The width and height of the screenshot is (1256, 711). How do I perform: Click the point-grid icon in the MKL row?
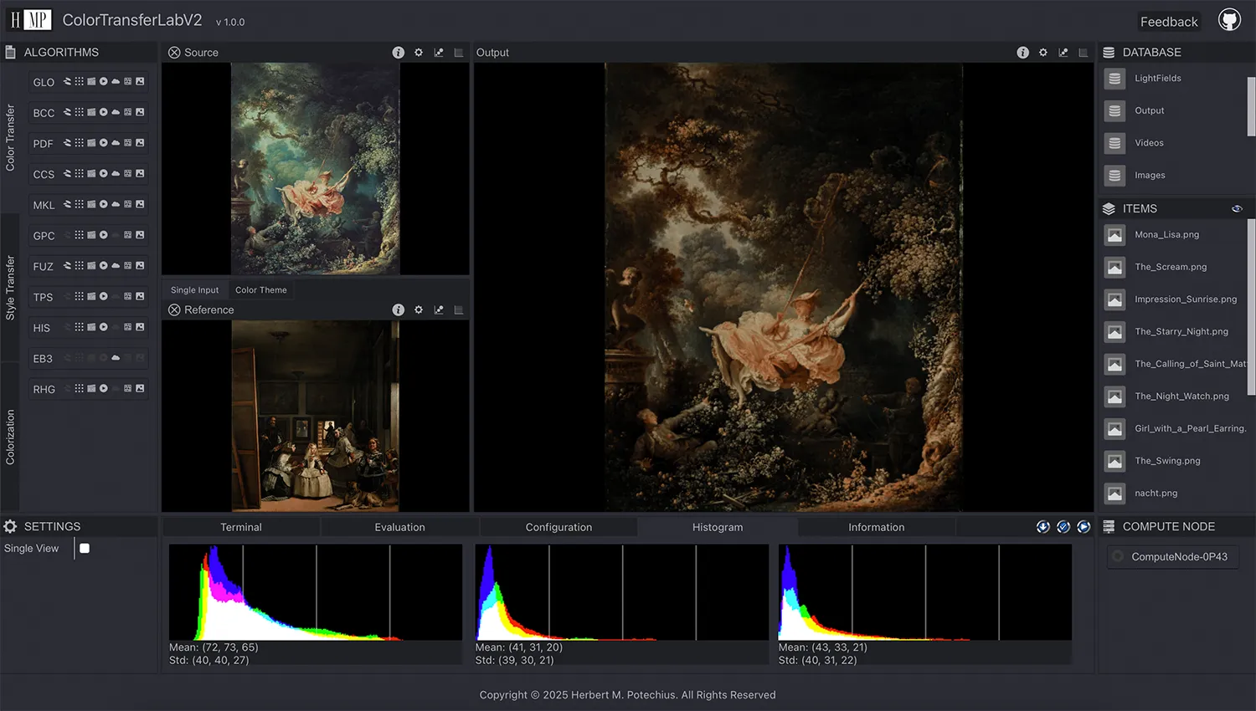point(80,204)
